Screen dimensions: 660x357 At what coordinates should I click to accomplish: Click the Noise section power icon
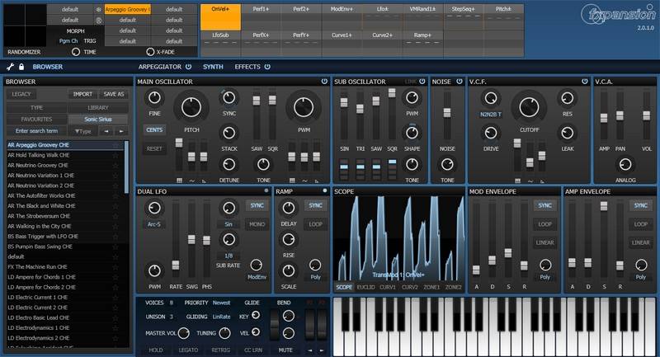pyautogui.click(x=459, y=82)
